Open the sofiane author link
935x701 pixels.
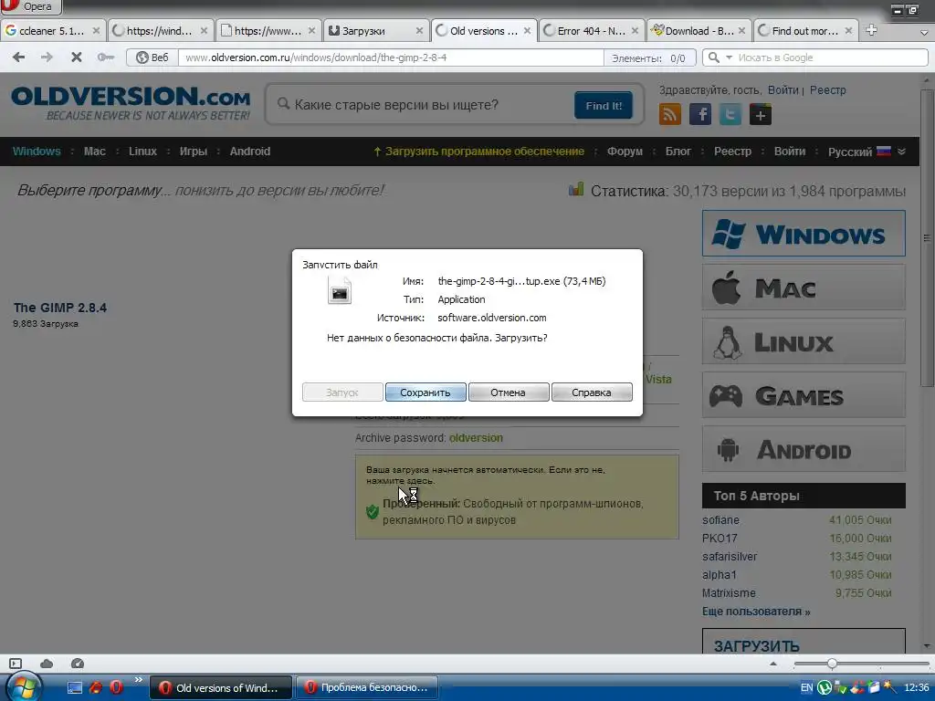coord(720,519)
